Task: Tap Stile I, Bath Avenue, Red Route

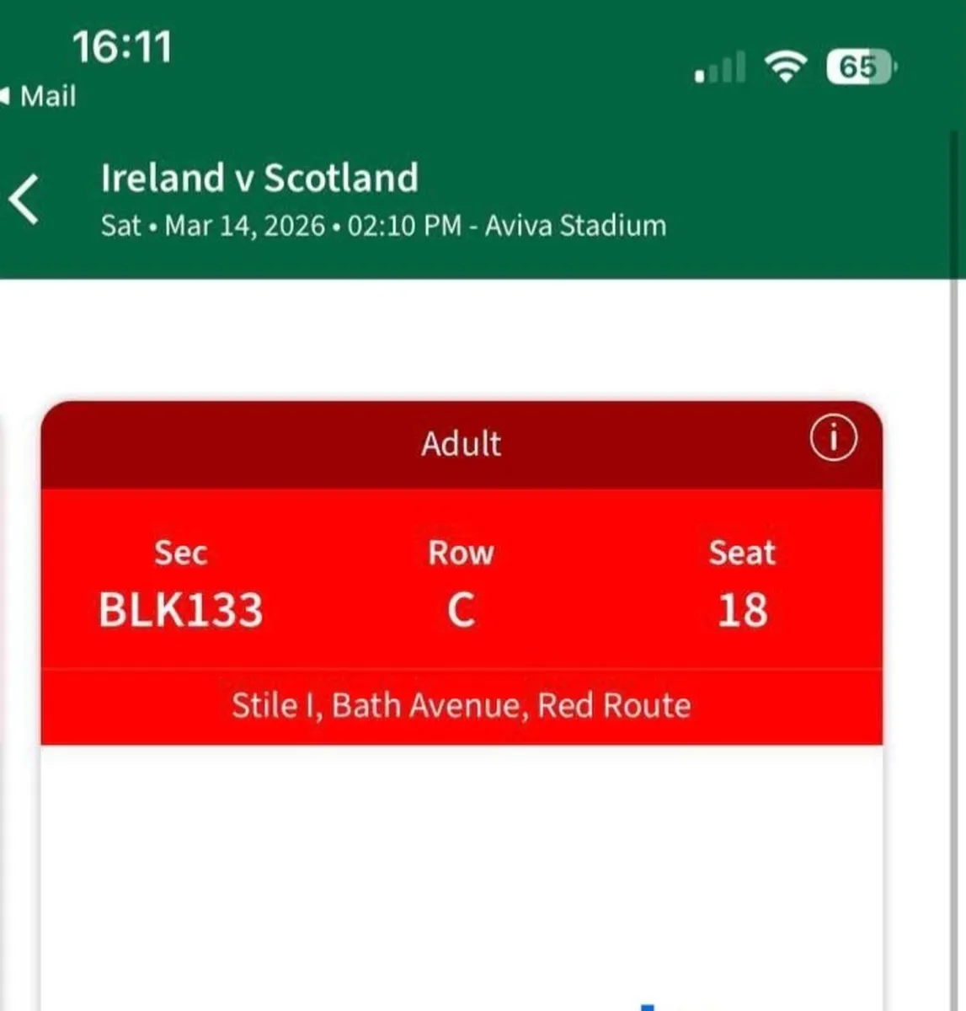Action: coord(461,704)
